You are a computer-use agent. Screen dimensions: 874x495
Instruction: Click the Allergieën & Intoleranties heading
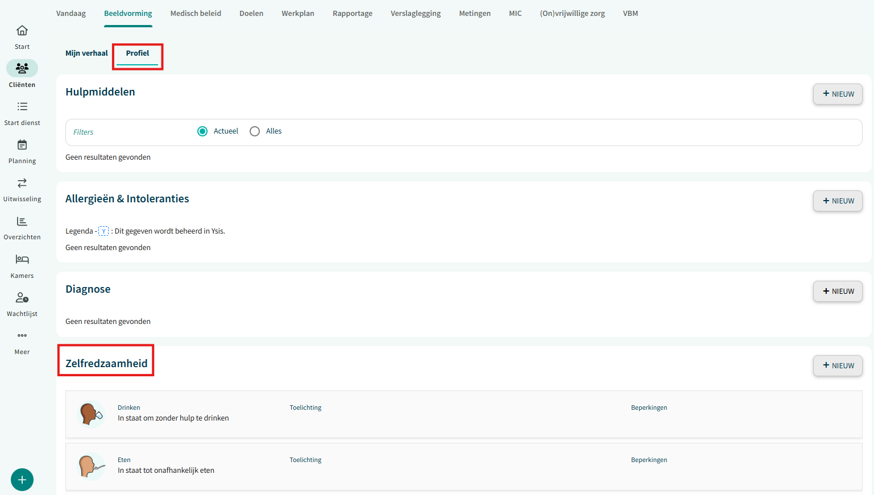[x=127, y=199]
